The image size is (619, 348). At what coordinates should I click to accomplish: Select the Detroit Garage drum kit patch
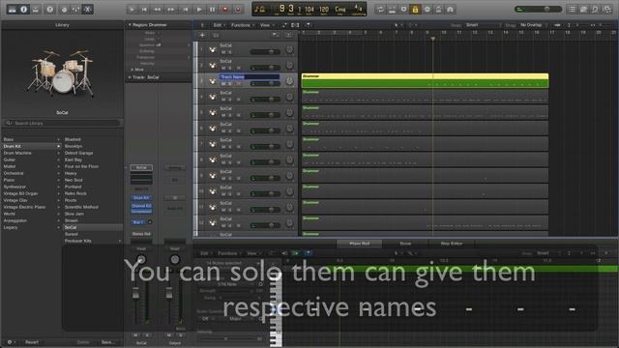click(x=78, y=153)
